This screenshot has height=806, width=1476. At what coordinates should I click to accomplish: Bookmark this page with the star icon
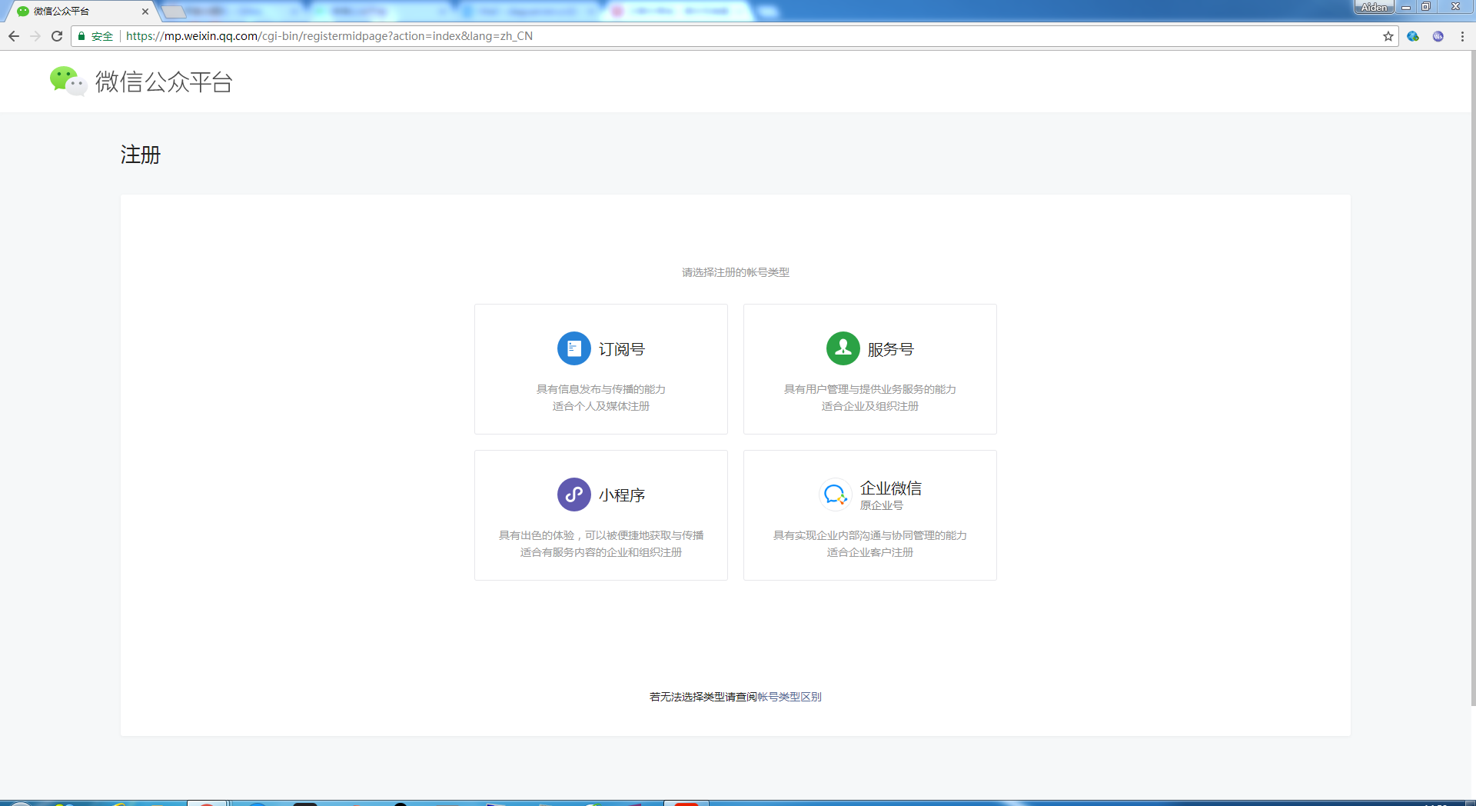(1388, 36)
